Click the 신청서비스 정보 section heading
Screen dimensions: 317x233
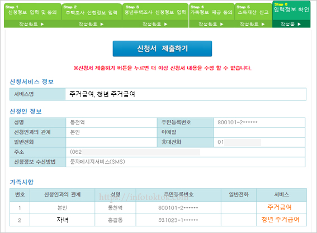[x=32, y=82]
